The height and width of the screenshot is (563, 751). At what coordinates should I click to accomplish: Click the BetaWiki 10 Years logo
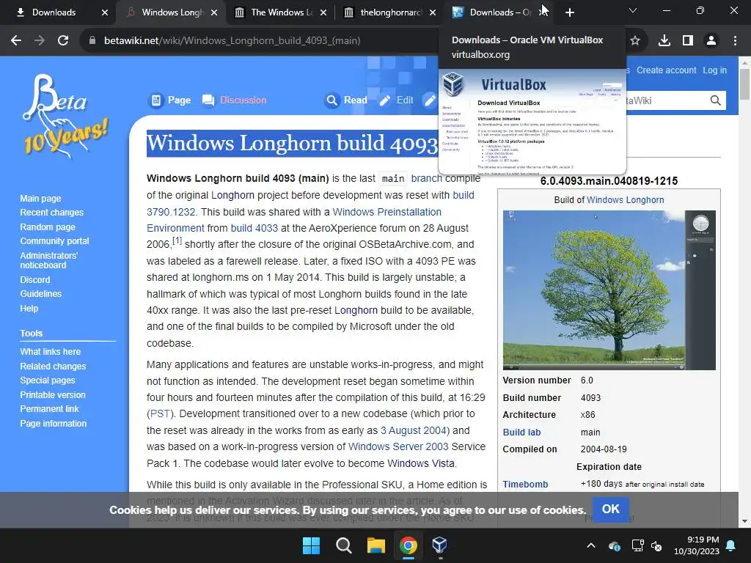click(65, 116)
